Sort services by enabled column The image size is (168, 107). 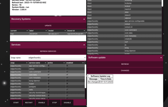point(75,63)
